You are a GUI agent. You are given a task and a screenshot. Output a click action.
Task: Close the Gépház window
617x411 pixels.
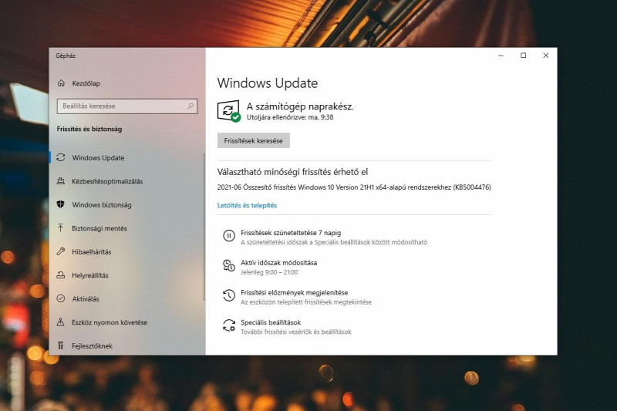coord(546,56)
